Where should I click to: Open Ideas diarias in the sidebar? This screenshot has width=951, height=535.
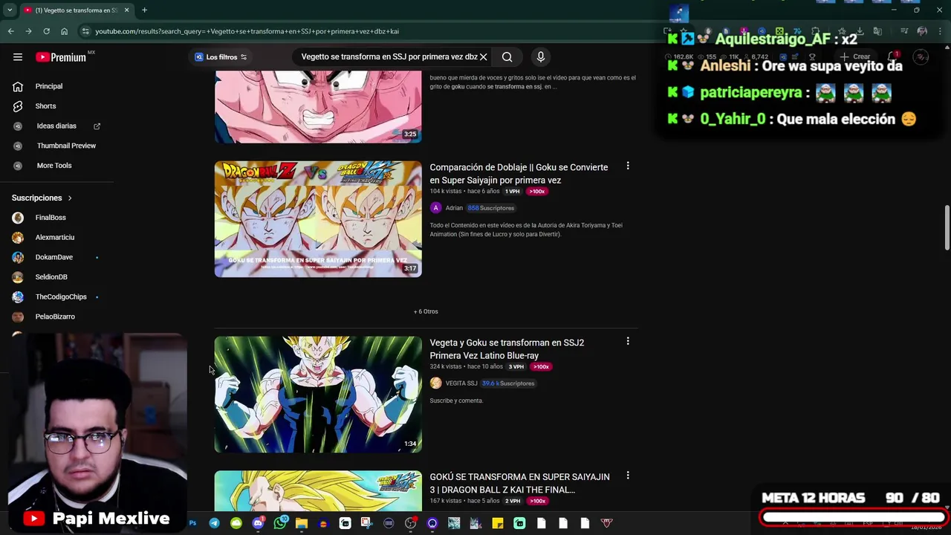click(x=56, y=126)
